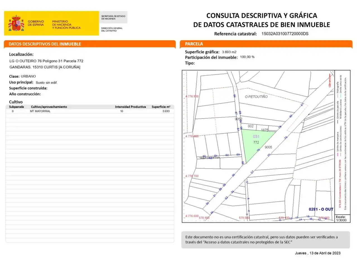Click the 'Tipo:' label
357x267 pixels.
pyautogui.click(x=190, y=63)
